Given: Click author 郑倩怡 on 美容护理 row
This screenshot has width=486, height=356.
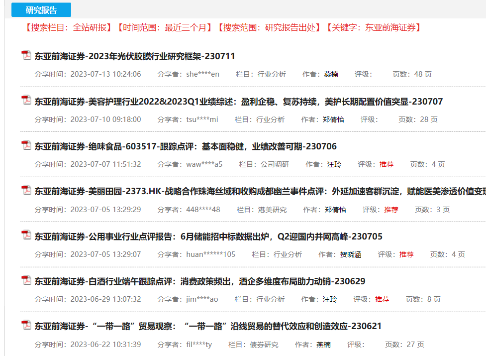Looking at the screenshot, I should coord(333,119).
